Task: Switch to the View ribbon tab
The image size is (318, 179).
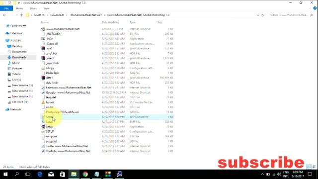Action: 46,8
